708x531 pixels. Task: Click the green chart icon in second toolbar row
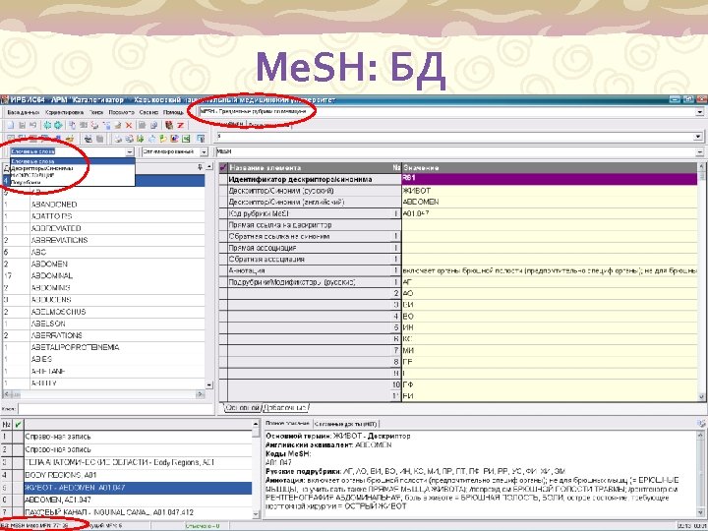[x=186, y=139]
